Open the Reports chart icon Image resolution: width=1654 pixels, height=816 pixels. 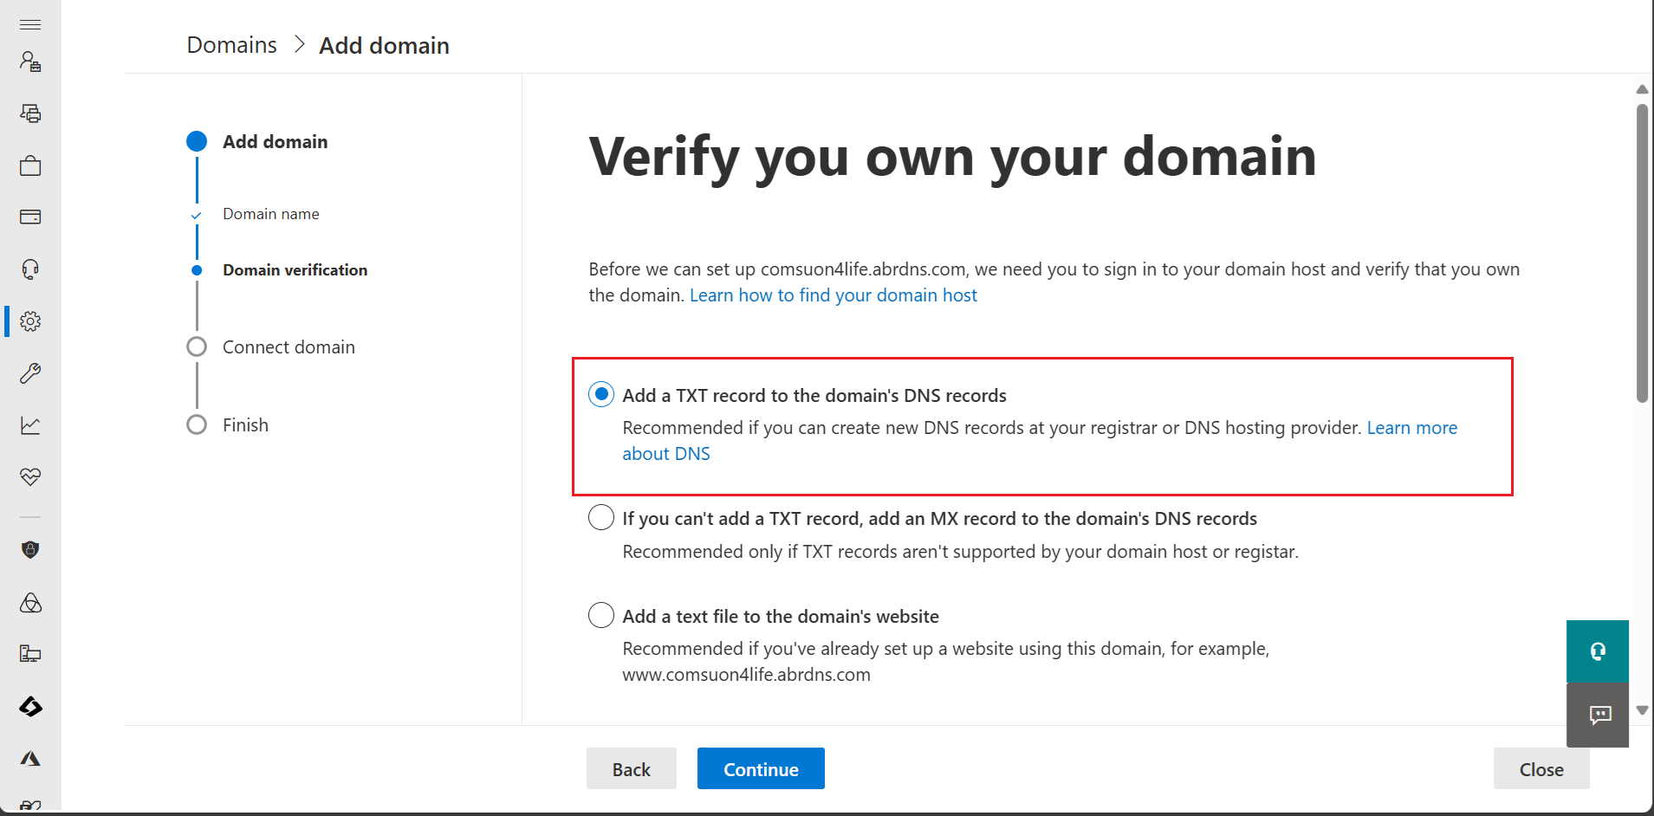pyautogui.click(x=30, y=425)
